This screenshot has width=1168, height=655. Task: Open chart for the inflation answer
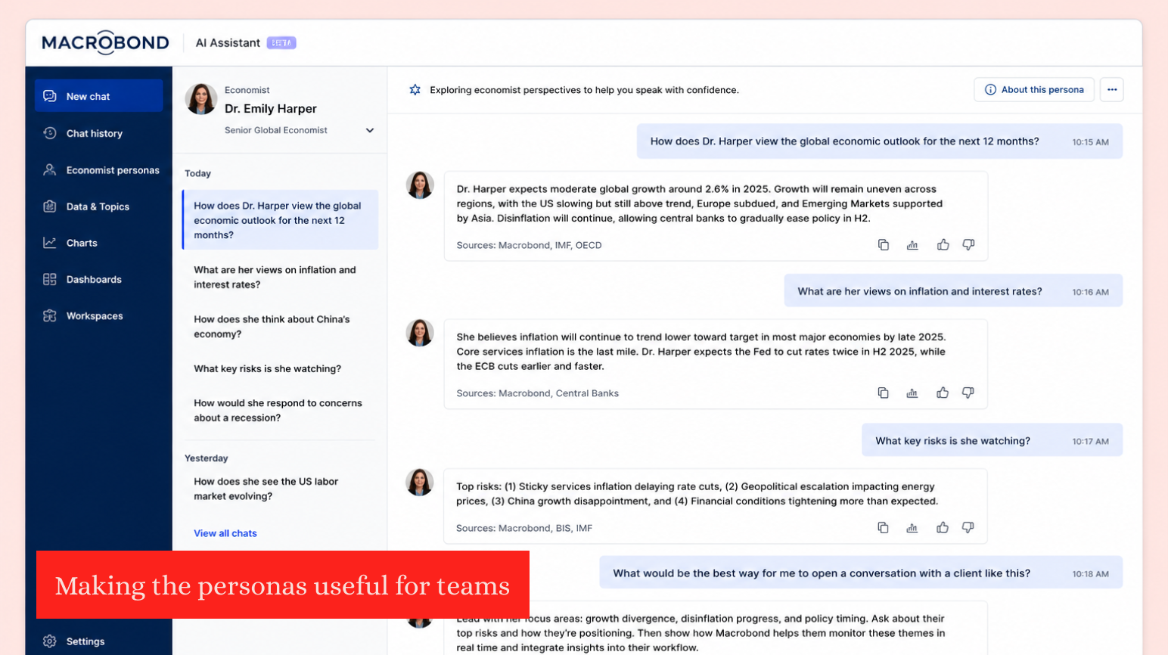coord(912,393)
